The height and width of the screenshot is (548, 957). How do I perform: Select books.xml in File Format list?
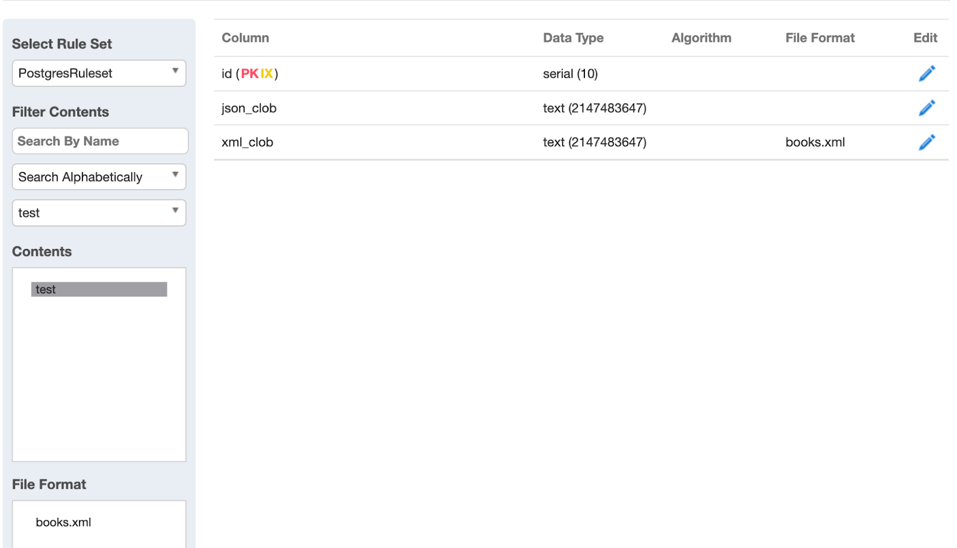click(63, 522)
